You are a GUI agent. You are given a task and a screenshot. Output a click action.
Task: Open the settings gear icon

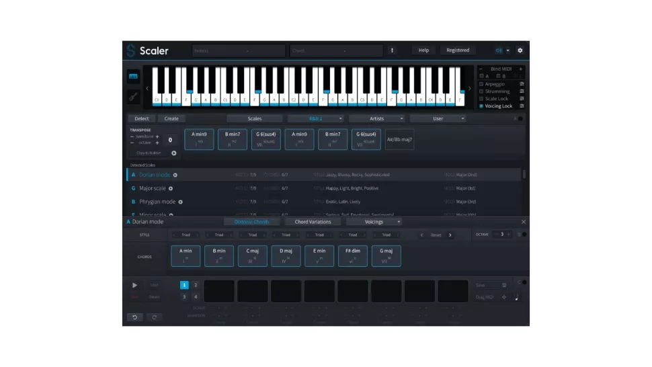pyautogui.click(x=520, y=50)
